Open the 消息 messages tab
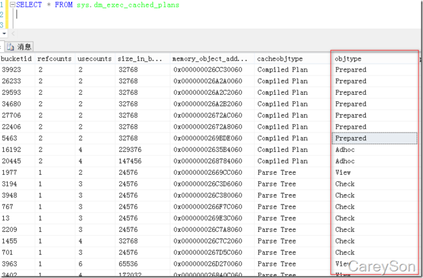Image resolution: width=423 pixels, height=278 pixels. 19,47
